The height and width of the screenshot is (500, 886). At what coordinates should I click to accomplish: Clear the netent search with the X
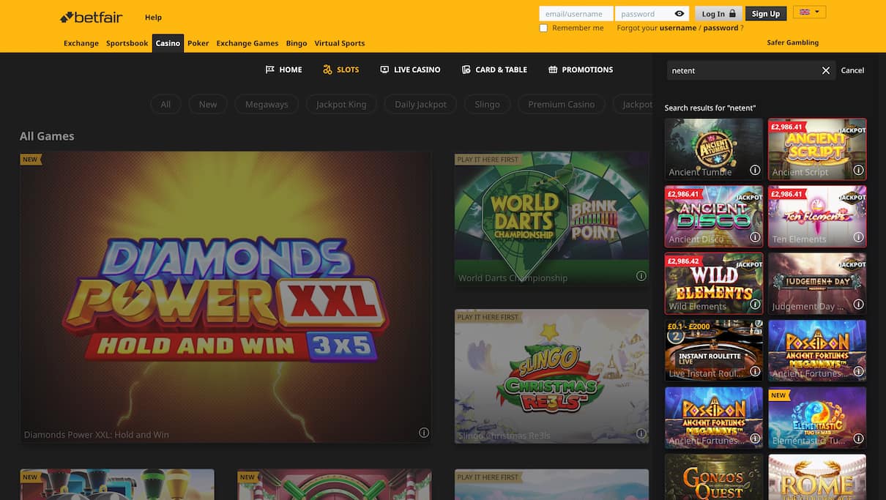click(825, 70)
